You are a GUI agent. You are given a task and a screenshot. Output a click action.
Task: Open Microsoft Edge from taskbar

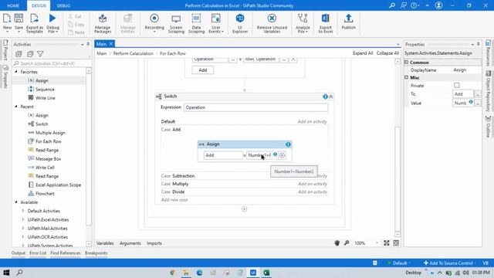point(199,273)
